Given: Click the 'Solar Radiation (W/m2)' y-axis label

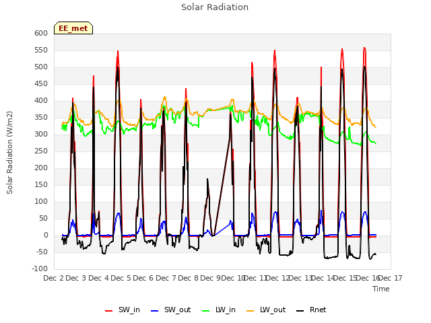Looking at the screenshot, I should pos(9,153).
